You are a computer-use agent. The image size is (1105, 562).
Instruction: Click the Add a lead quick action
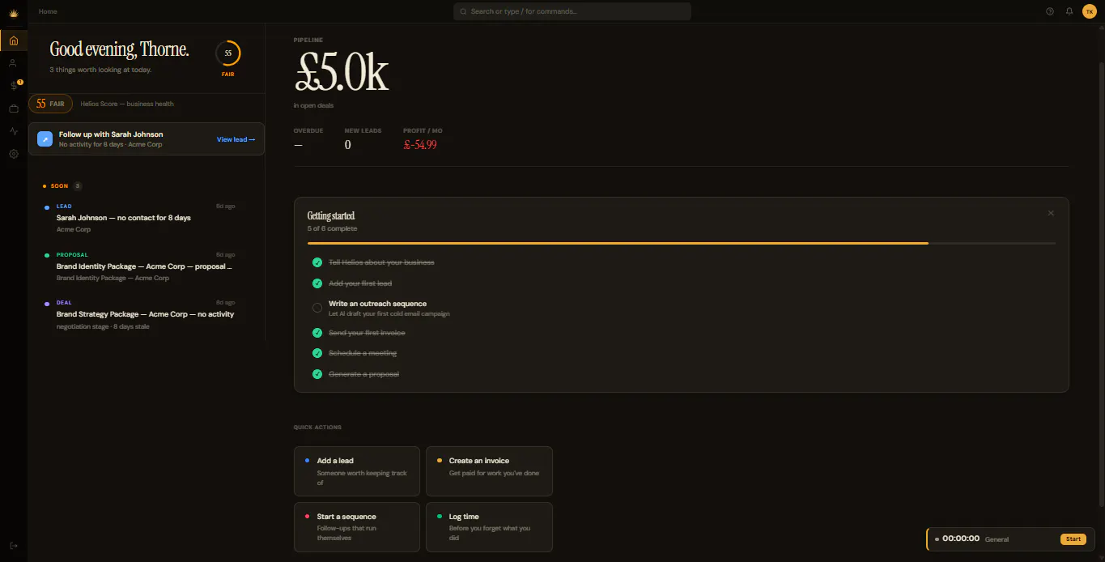click(357, 471)
